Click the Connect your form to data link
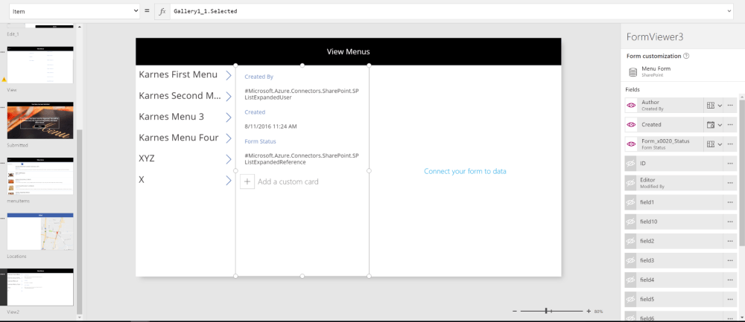 pos(465,171)
